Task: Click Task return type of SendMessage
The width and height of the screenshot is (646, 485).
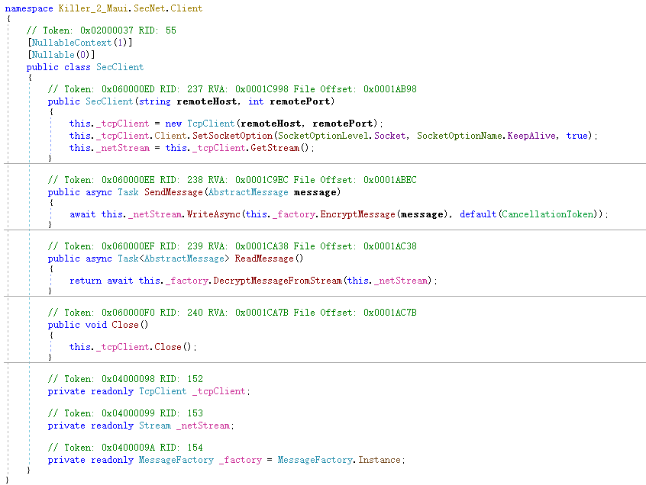Action: 128,192
